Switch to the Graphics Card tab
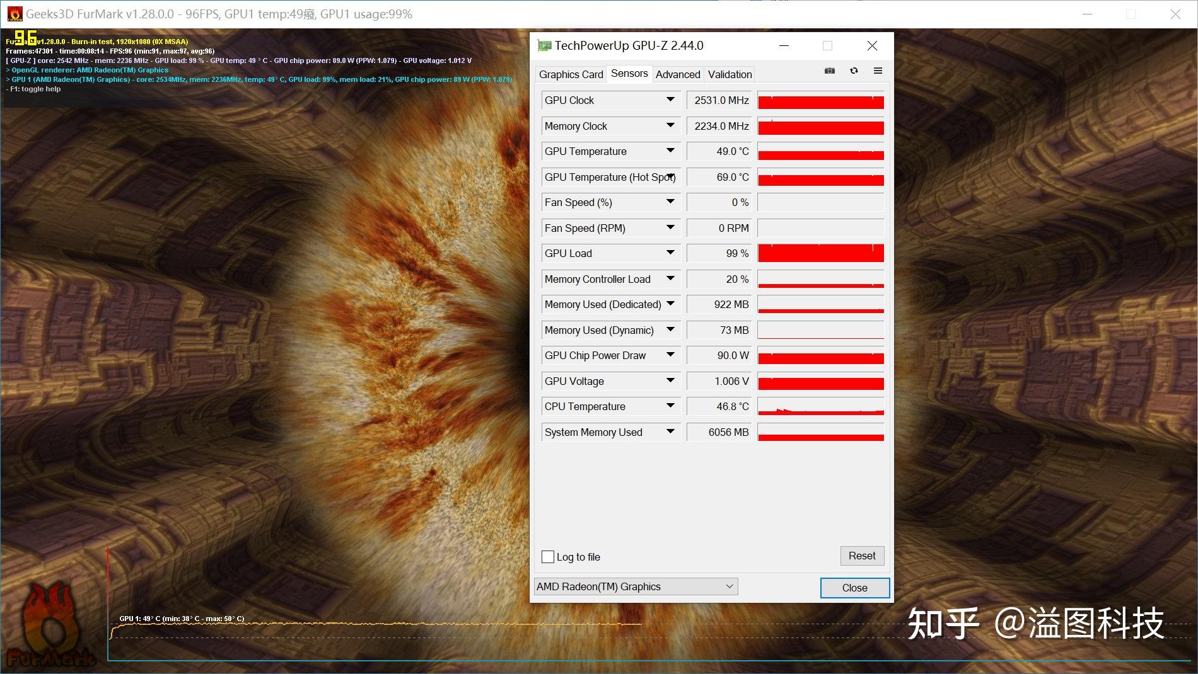1198x674 pixels. coord(571,74)
